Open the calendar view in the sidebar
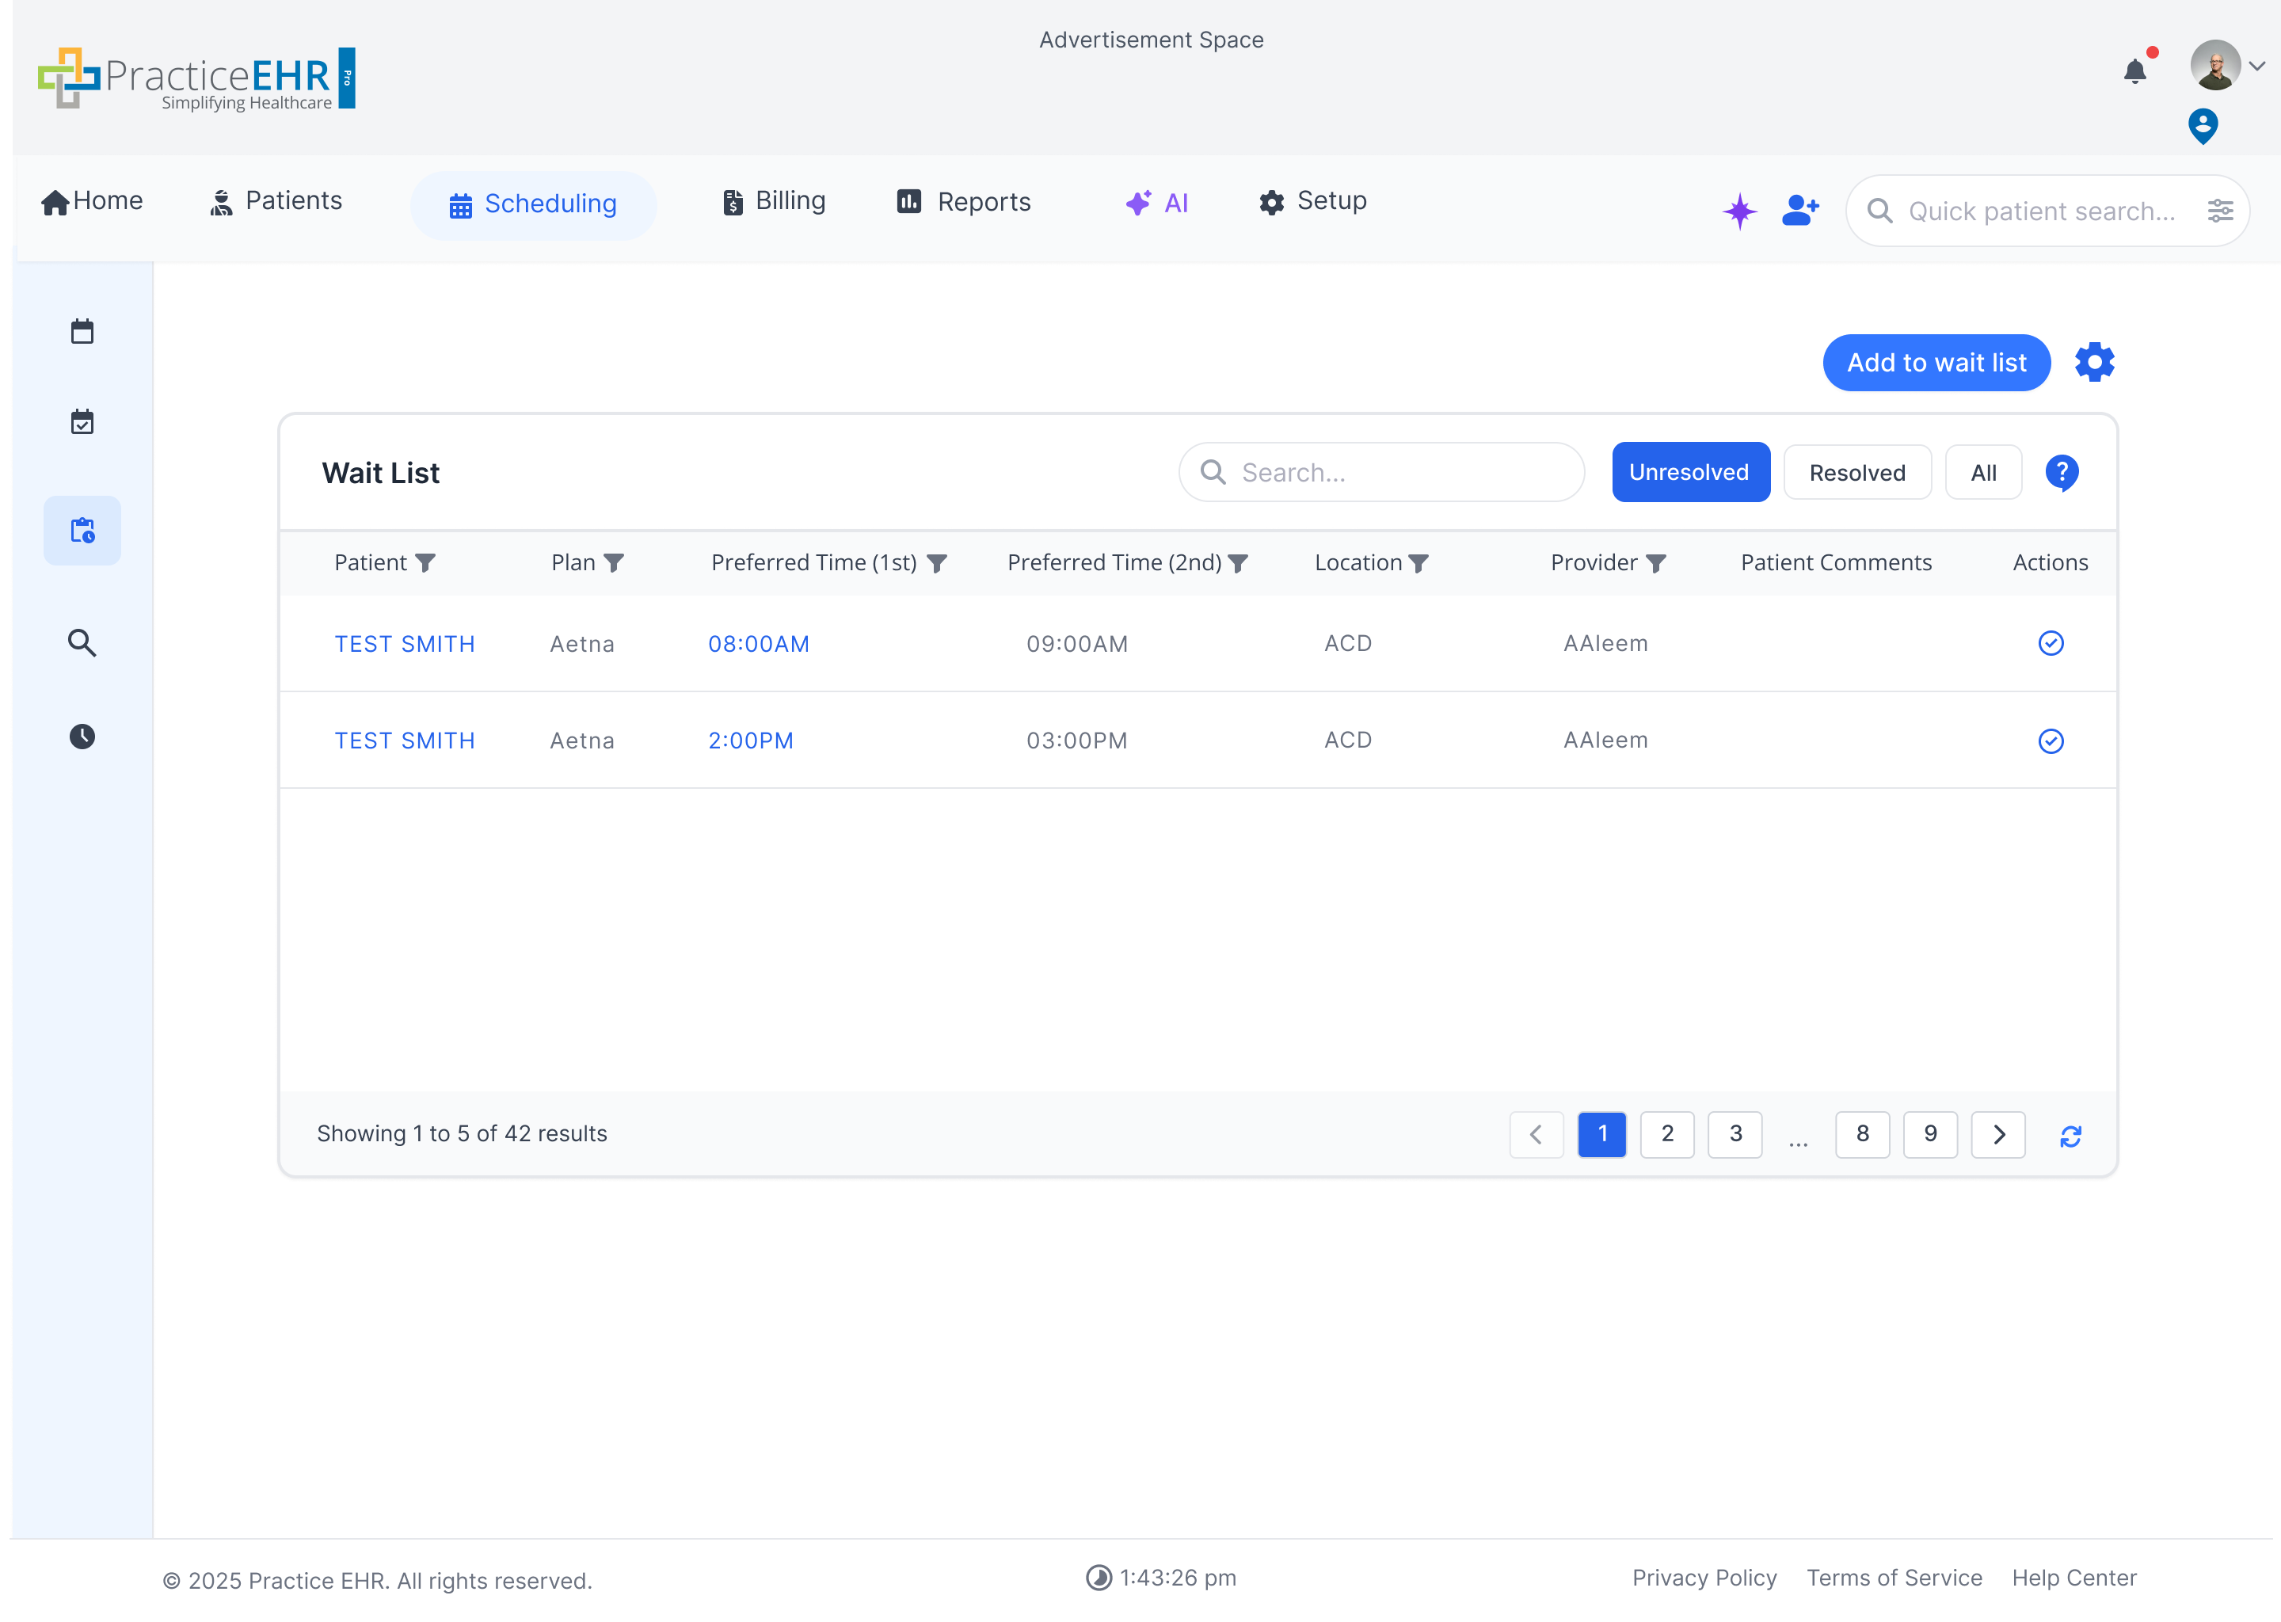This screenshot has width=2281, height=1622. point(82,330)
